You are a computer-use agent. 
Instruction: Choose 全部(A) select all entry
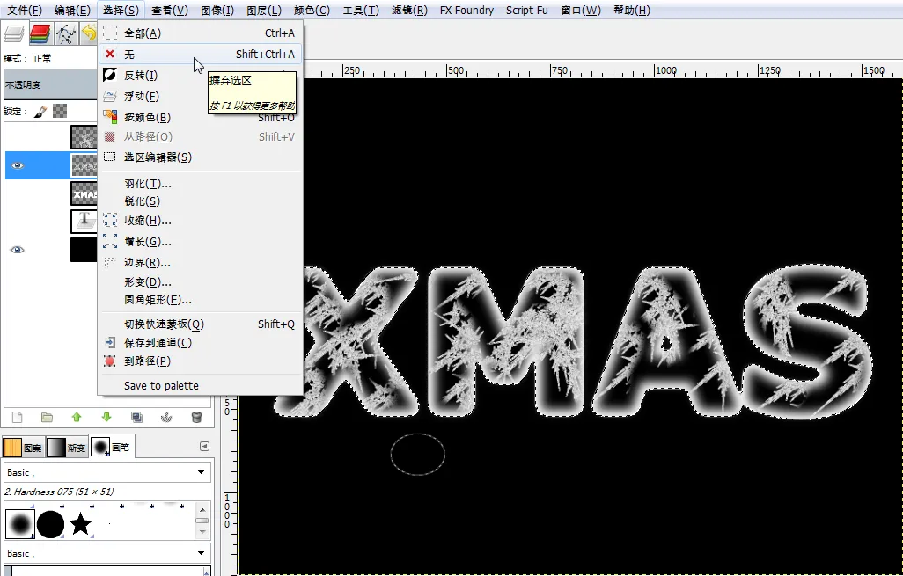pos(200,33)
